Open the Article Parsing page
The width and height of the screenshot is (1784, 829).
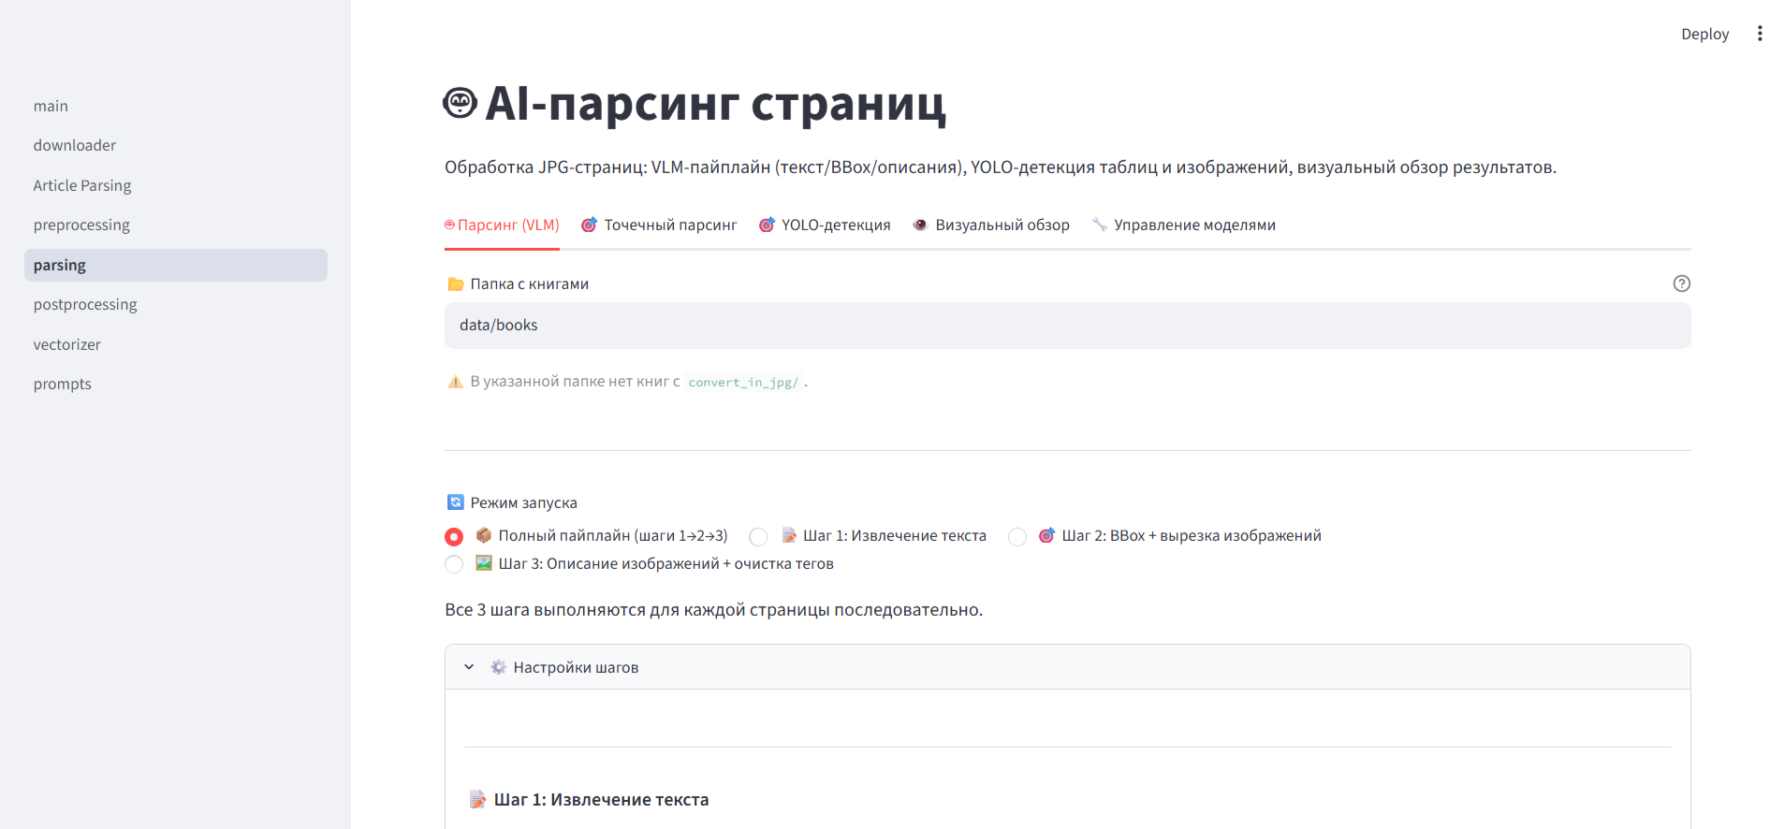(176, 185)
